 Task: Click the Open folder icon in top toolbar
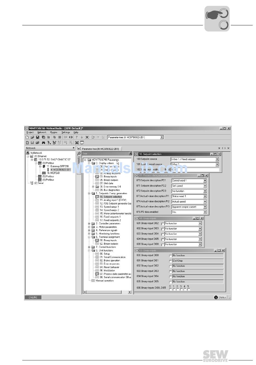coord(32,137)
